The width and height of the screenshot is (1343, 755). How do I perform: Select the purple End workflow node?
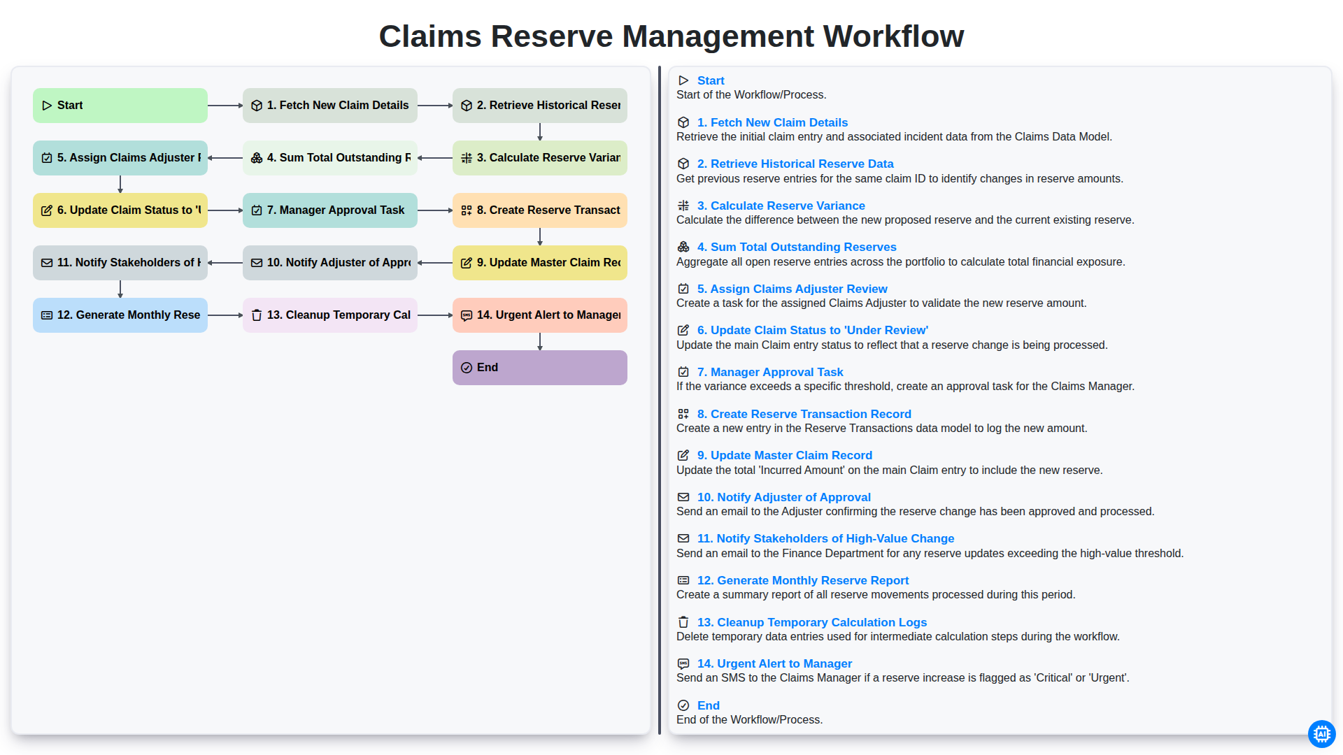coord(540,368)
